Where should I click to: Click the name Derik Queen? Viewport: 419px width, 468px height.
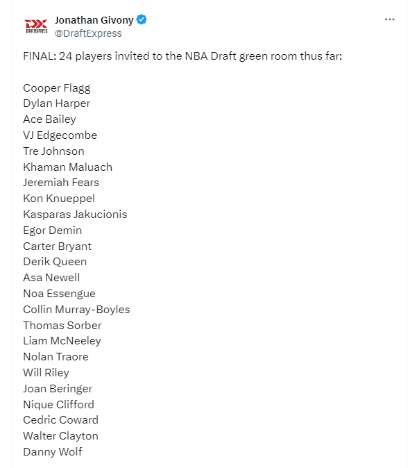[55, 262]
